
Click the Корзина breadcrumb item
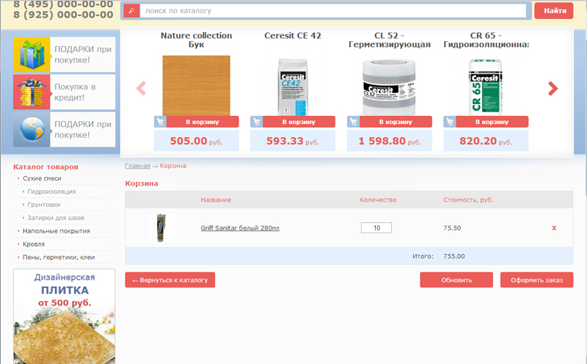[x=173, y=166]
